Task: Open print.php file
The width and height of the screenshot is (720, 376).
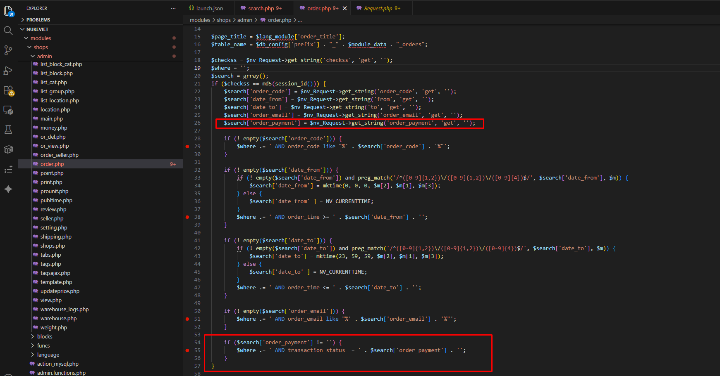Action: click(x=51, y=182)
